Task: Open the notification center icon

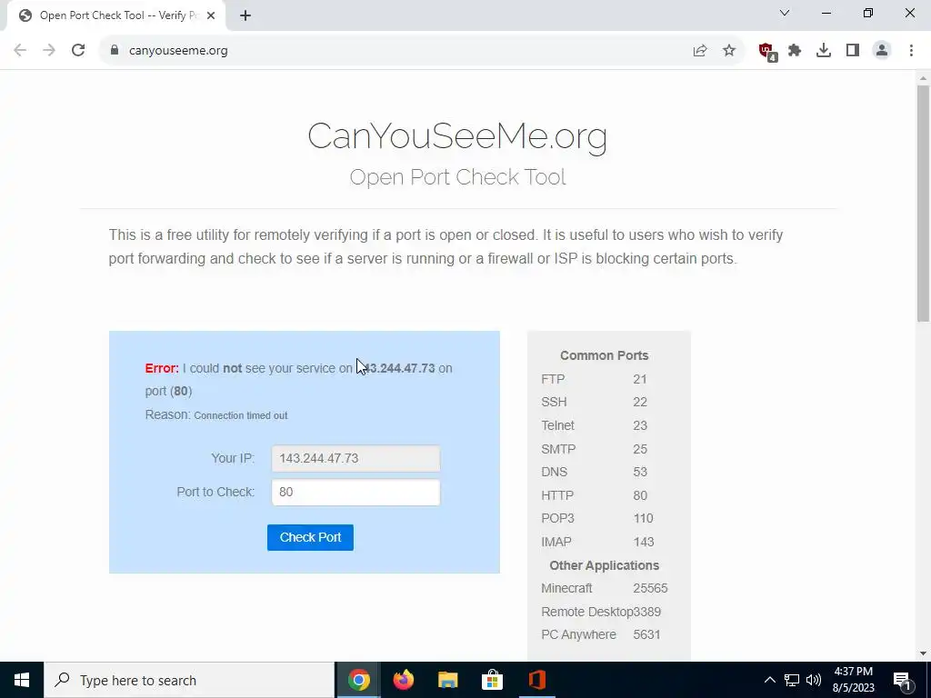Action: click(903, 681)
